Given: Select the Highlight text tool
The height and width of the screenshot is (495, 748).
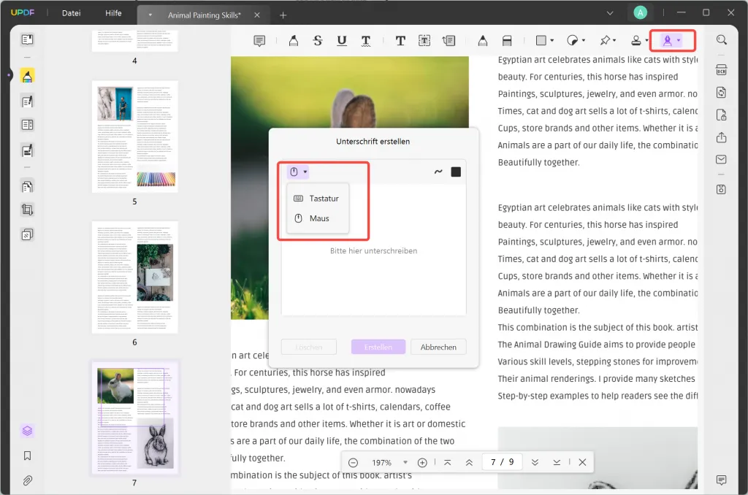Looking at the screenshot, I should point(294,41).
